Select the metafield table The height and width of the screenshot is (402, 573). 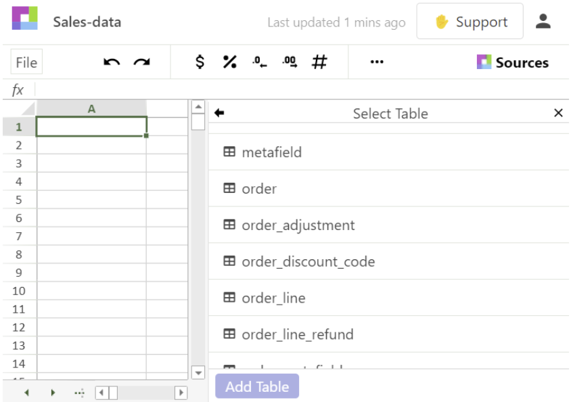(271, 152)
